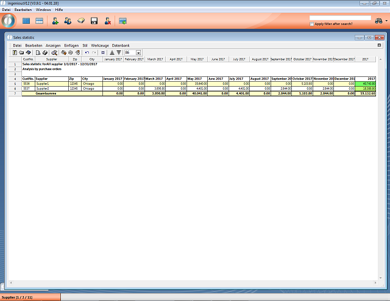Click the greyed redo arrow icon
The image size is (390, 301).
94,53
